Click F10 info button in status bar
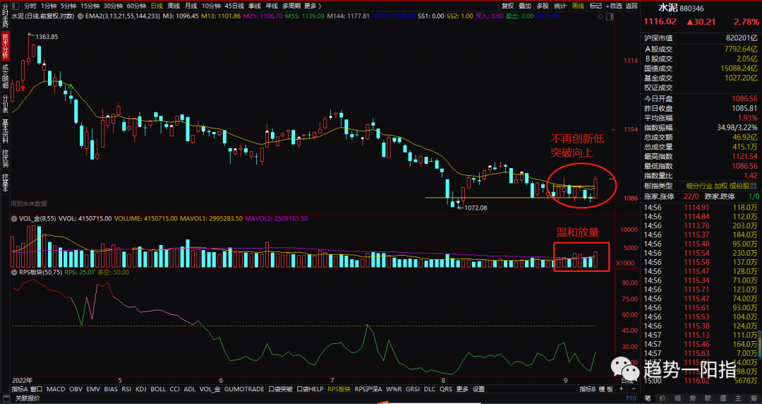 (631, 398)
